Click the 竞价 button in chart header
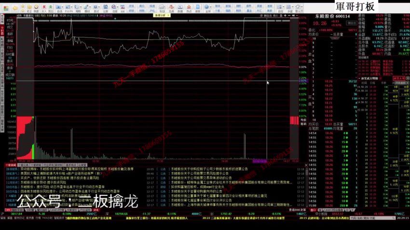The width and height of the screenshot is (410, 230). 275,16
